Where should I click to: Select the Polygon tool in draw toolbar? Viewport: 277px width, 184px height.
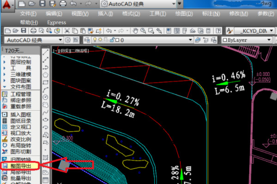[x=46, y=75]
